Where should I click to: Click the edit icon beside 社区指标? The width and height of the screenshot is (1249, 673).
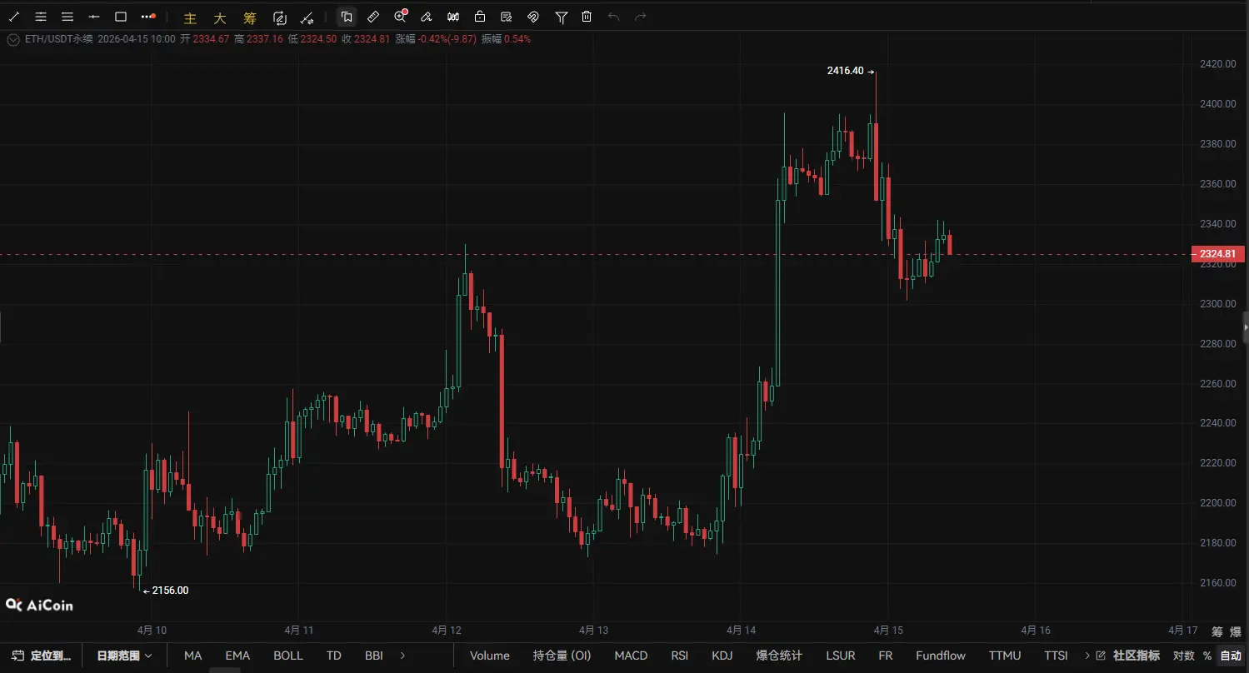[1101, 656]
